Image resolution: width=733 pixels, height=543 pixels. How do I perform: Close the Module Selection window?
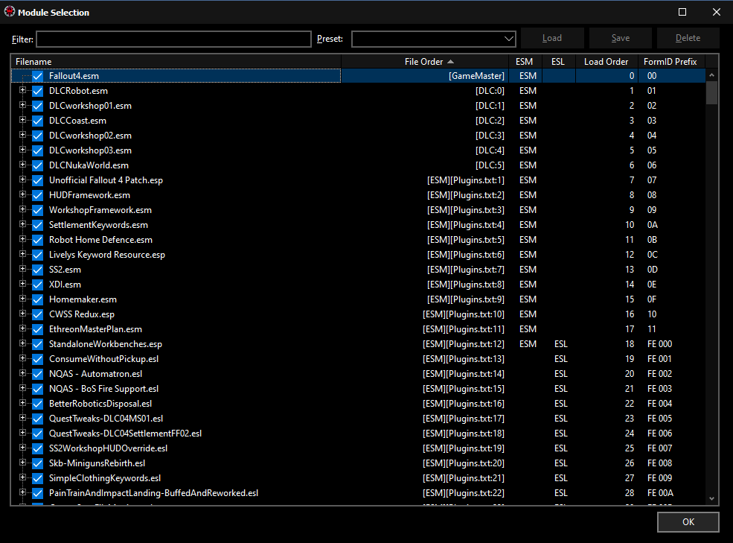716,12
